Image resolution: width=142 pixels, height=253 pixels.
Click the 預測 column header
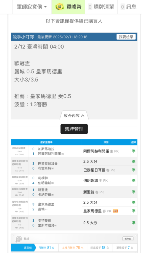pyautogui.click(x=106, y=142)
